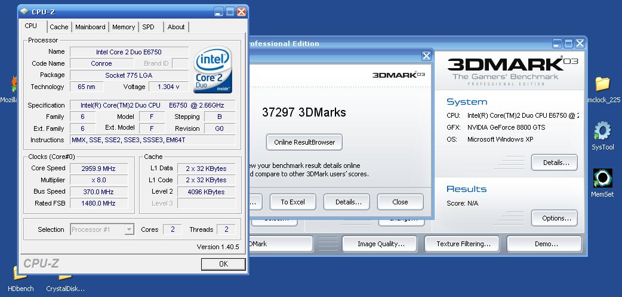Close the 3DMark03 main window

click(580, 43)
